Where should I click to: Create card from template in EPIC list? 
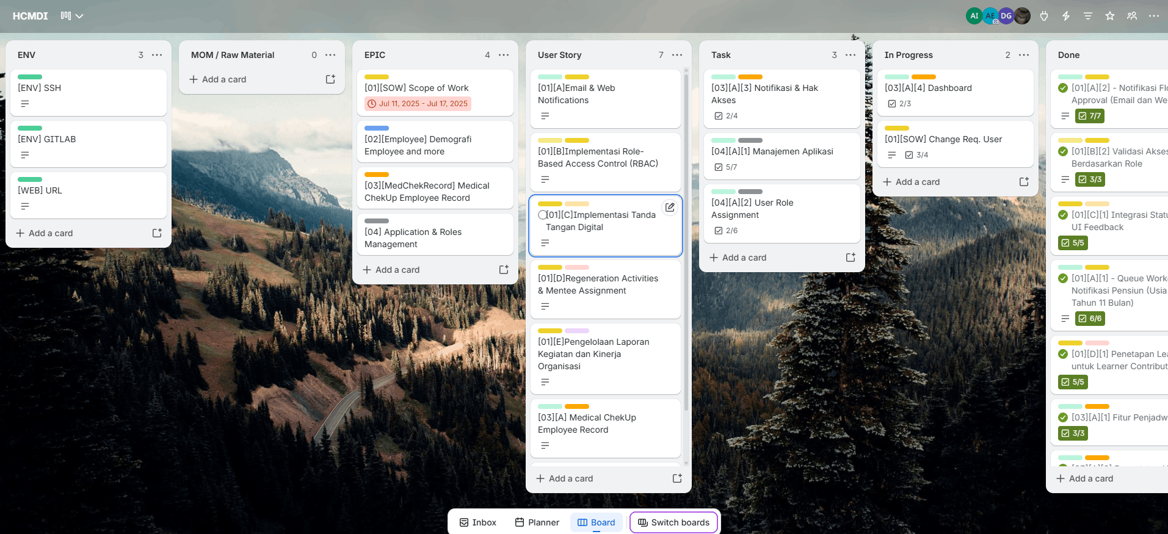point(504,270)
